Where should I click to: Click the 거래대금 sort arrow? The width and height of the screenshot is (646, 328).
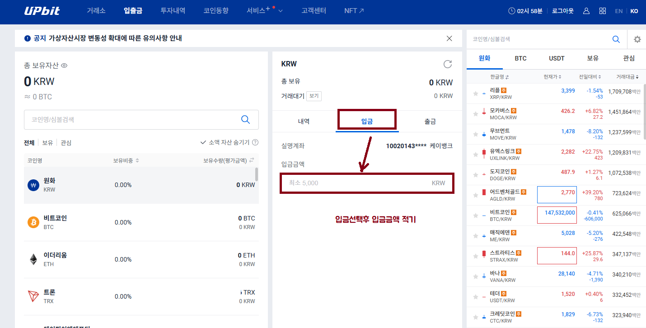coord(639,76)
